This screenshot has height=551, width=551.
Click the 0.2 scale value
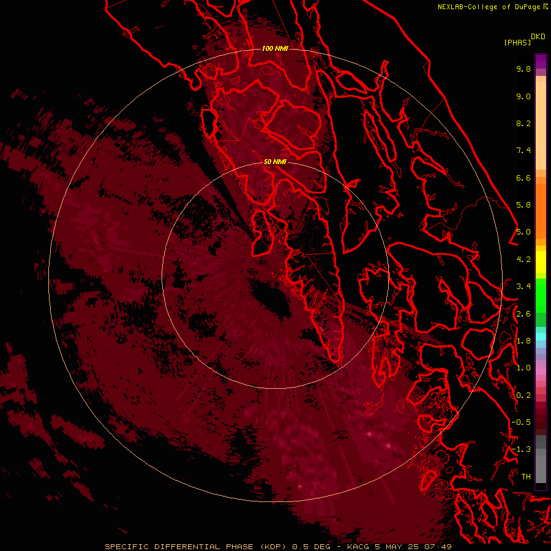tap(523, 395)
